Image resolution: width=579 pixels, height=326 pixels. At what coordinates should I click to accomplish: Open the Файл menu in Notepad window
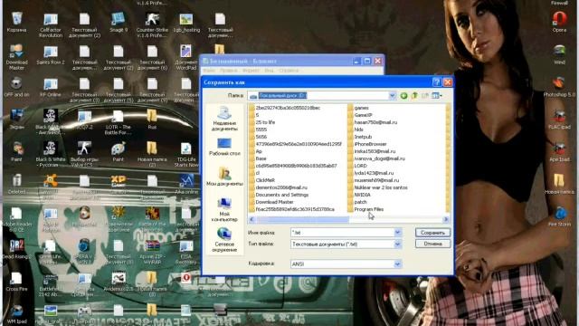[x=209, y=71]
